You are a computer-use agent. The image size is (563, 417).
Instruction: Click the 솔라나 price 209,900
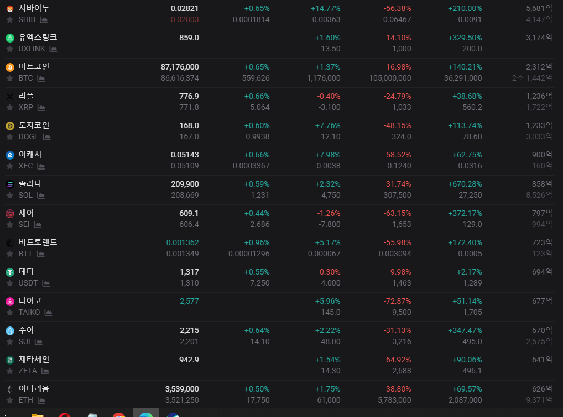(x=185, y=184)
